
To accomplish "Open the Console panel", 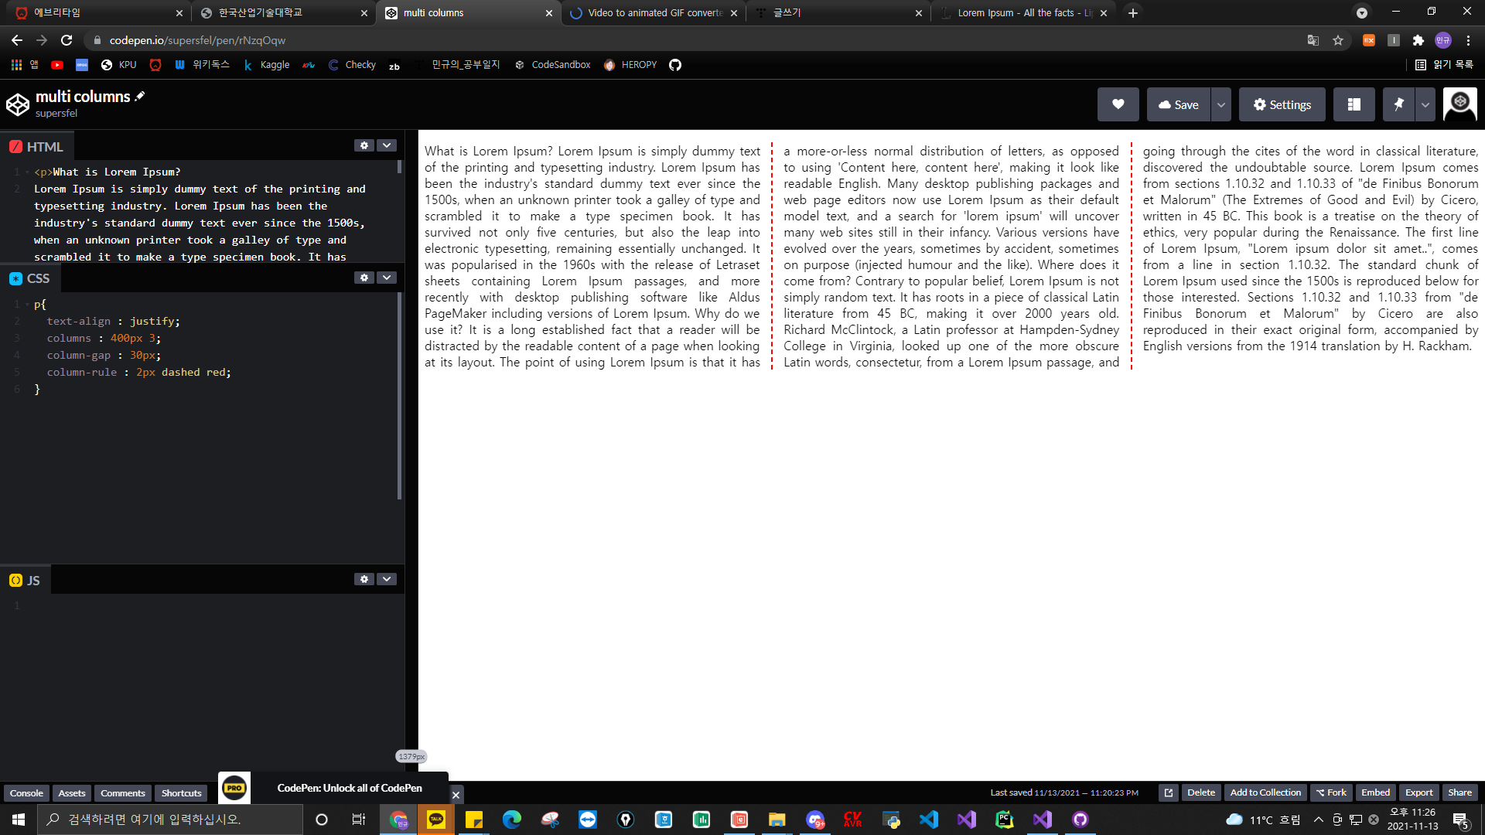I will point(26,793).
